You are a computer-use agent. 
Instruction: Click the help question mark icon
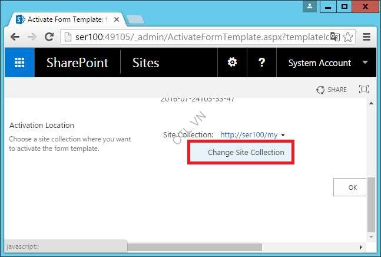pyautogui.click(x=261, y=63)
